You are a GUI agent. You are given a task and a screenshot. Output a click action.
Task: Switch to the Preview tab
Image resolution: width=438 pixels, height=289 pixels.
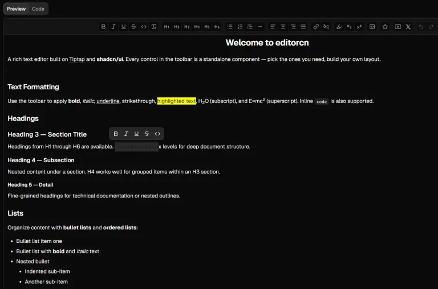(x=16, y=9)
